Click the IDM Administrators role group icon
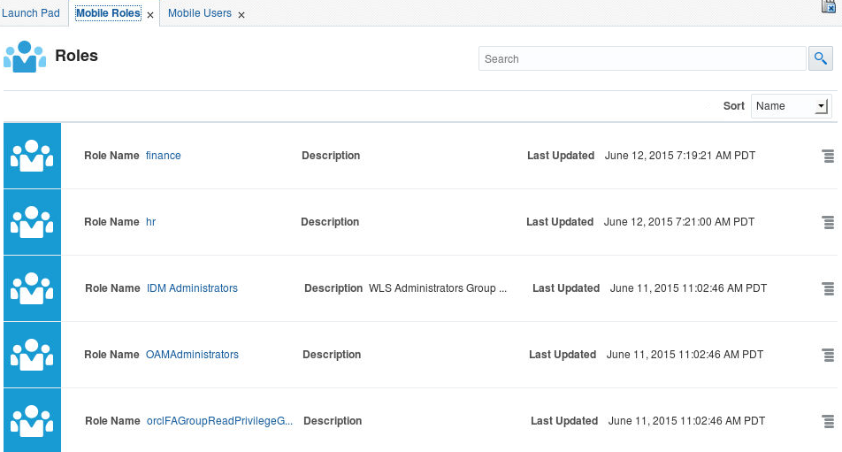This screenshot has width=842, height=452. coord(32,288)
